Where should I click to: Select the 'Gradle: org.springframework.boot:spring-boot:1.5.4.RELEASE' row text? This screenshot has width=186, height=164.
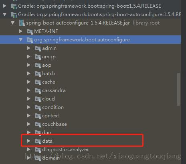[x=89, y=6]
